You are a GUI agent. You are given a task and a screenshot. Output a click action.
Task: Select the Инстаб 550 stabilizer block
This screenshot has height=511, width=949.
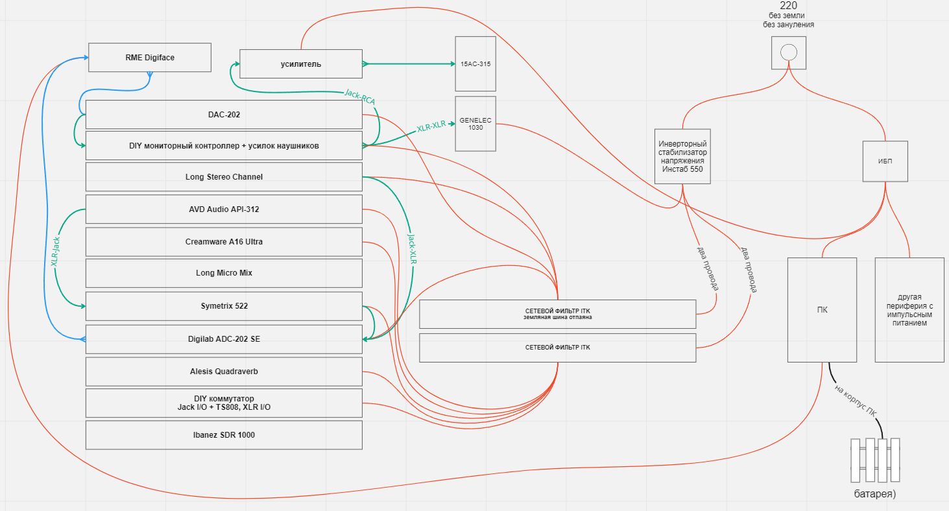[x=682, y=156]
